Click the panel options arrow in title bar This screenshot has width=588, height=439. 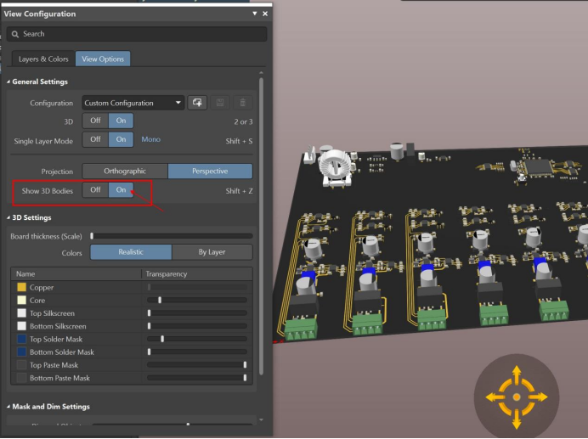tap(254, 14)
